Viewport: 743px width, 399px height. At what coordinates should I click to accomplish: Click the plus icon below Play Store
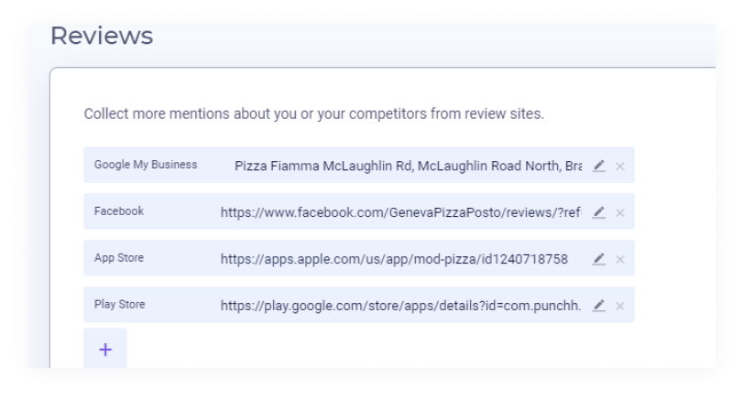coord(105,350)
